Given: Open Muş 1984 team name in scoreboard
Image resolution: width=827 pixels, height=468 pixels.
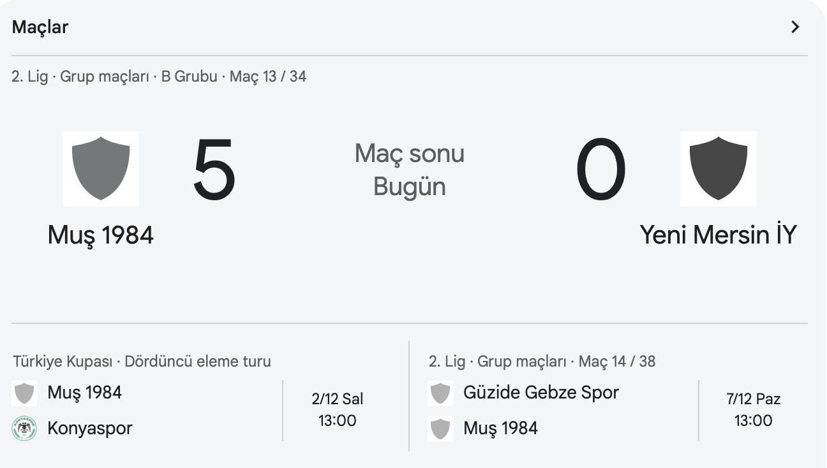Looking at the screenshot, I should [x=101, y=235].
